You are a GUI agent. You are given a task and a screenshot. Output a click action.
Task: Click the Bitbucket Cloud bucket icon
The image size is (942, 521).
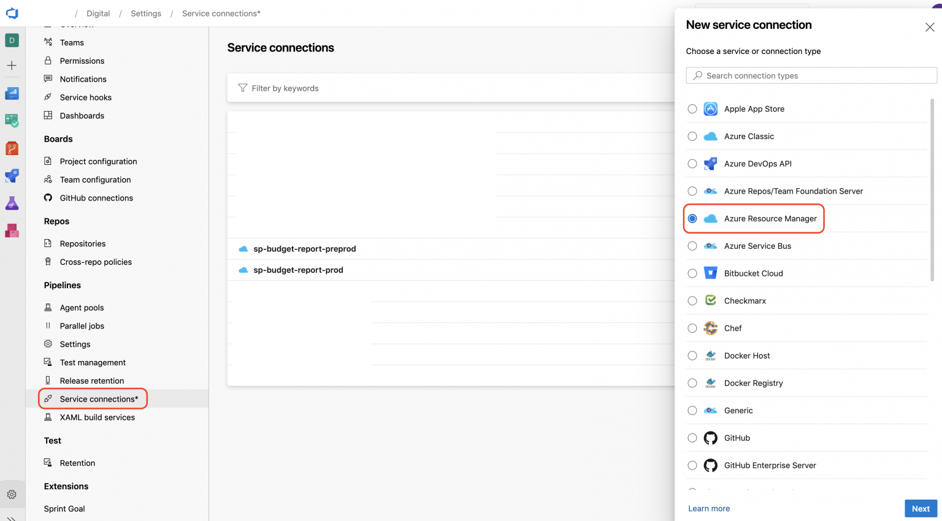click(710, 273)
